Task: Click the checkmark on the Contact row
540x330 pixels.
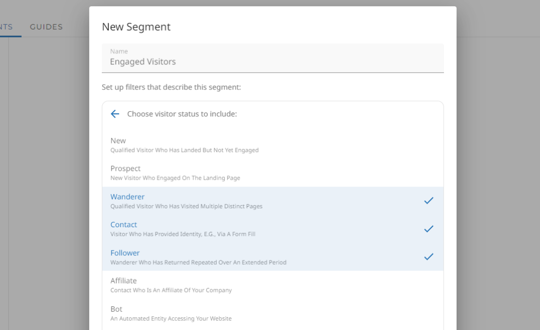Action: [x=429, y=229]
